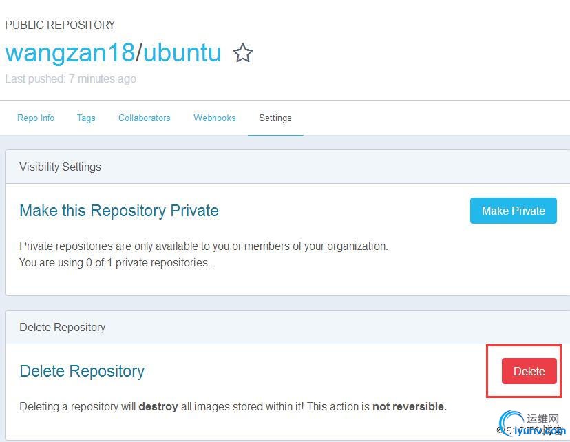Click the gray Delete Repository panel header
Image resolution: width=570 pixels, height=442 pixels.
coord(287,327)
